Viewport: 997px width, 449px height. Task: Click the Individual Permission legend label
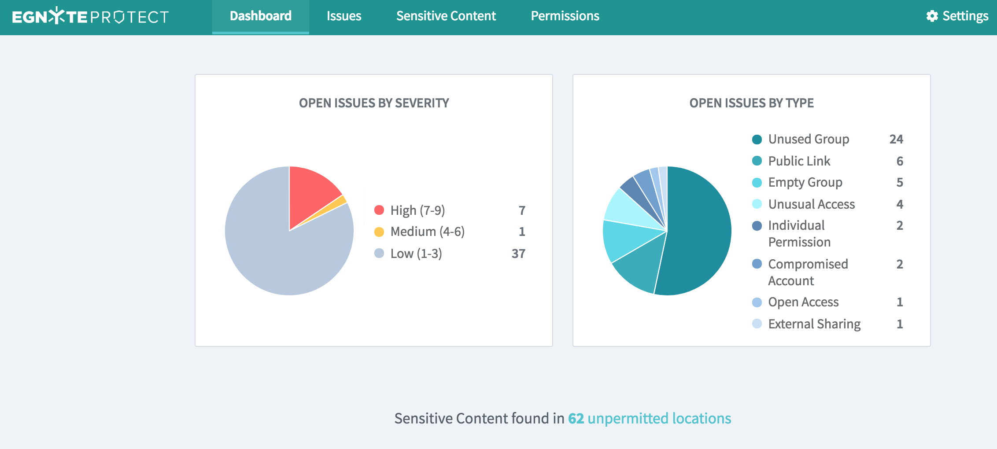point(799,233)
